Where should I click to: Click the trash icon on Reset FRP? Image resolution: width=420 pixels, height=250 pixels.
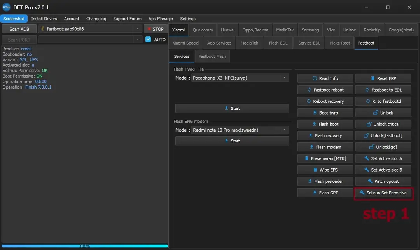pyautogui.click(x=373, y=78)
